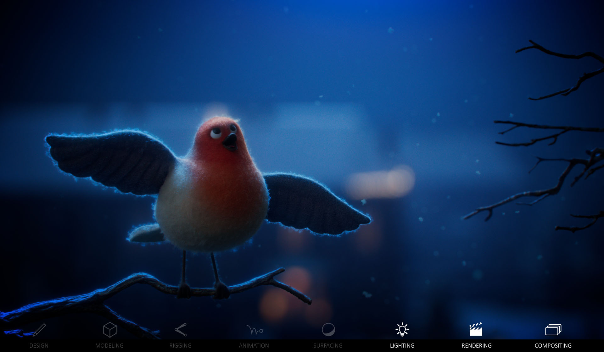This screenshot has width=604, height=352.
Task: Open the DESIGN stage label
Action: [x=39, y=346]
